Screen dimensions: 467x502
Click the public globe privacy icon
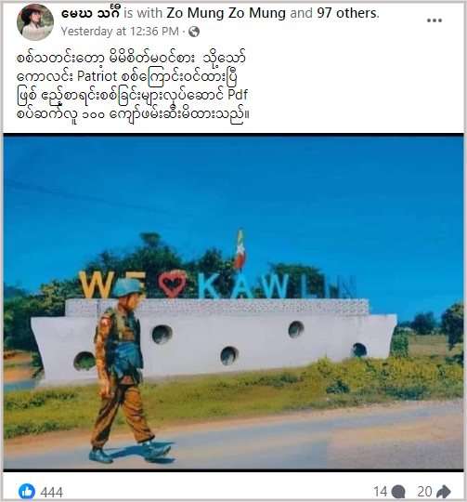pyautogui.click(x=194, y=32)
